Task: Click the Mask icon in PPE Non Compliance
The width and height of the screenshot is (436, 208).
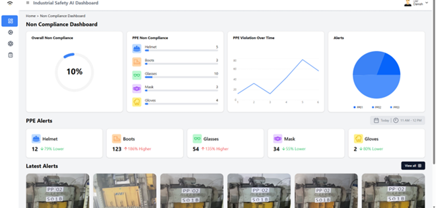Action: pyautogui.click(x=137, y=88)
